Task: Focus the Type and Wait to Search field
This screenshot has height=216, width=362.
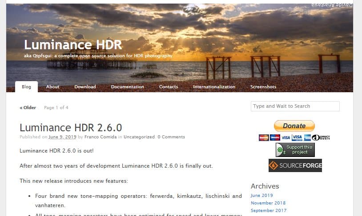Action: click(x=295, y=106)
